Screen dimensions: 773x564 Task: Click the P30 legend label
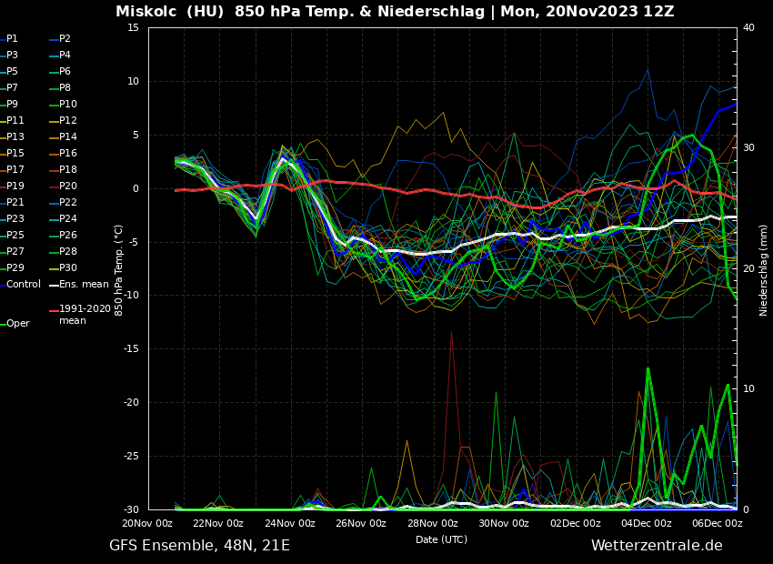[68, 268]
